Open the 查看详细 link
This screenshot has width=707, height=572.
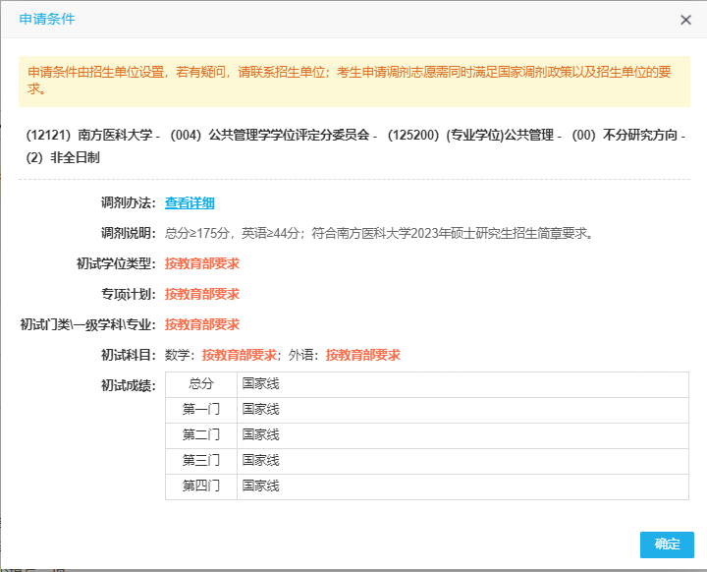[x=190, y=203]
